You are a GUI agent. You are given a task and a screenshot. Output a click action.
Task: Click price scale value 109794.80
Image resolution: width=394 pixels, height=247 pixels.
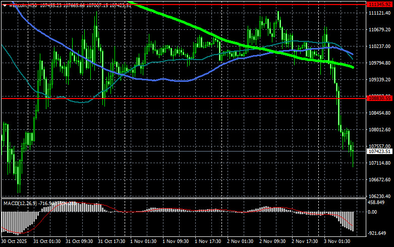pos(379,63)
